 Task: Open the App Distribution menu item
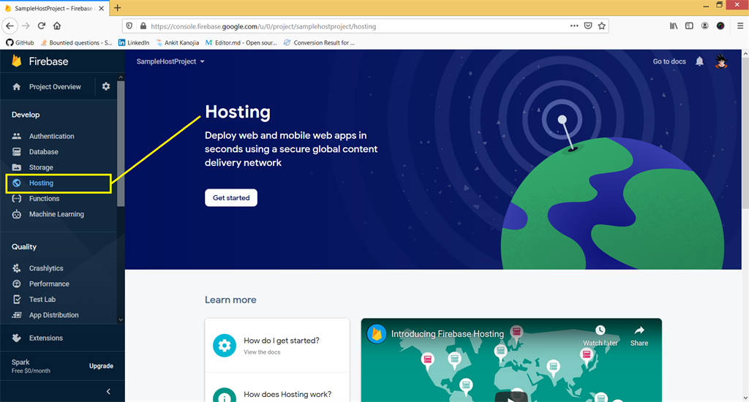[x=54, y=315]
